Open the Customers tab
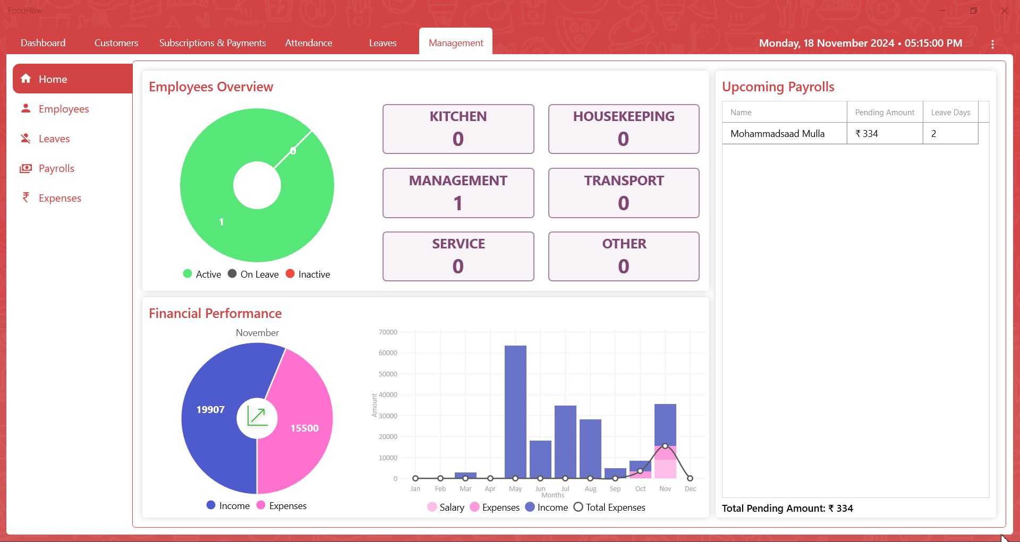Image resolution: width=1020 pixels, height=542 pixels. click(116, 43)
